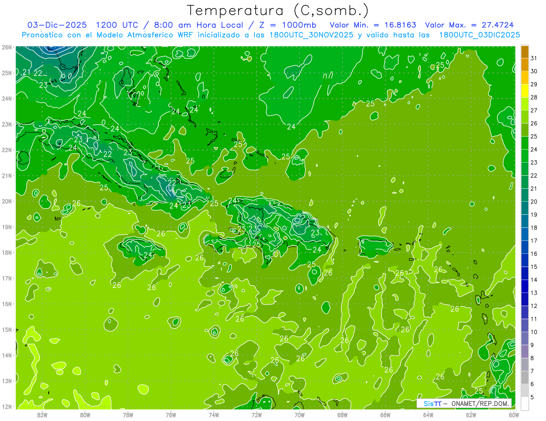Click the '72W' longitude axis label
This screenshot has width=546, height=421.
coord(257,415)
